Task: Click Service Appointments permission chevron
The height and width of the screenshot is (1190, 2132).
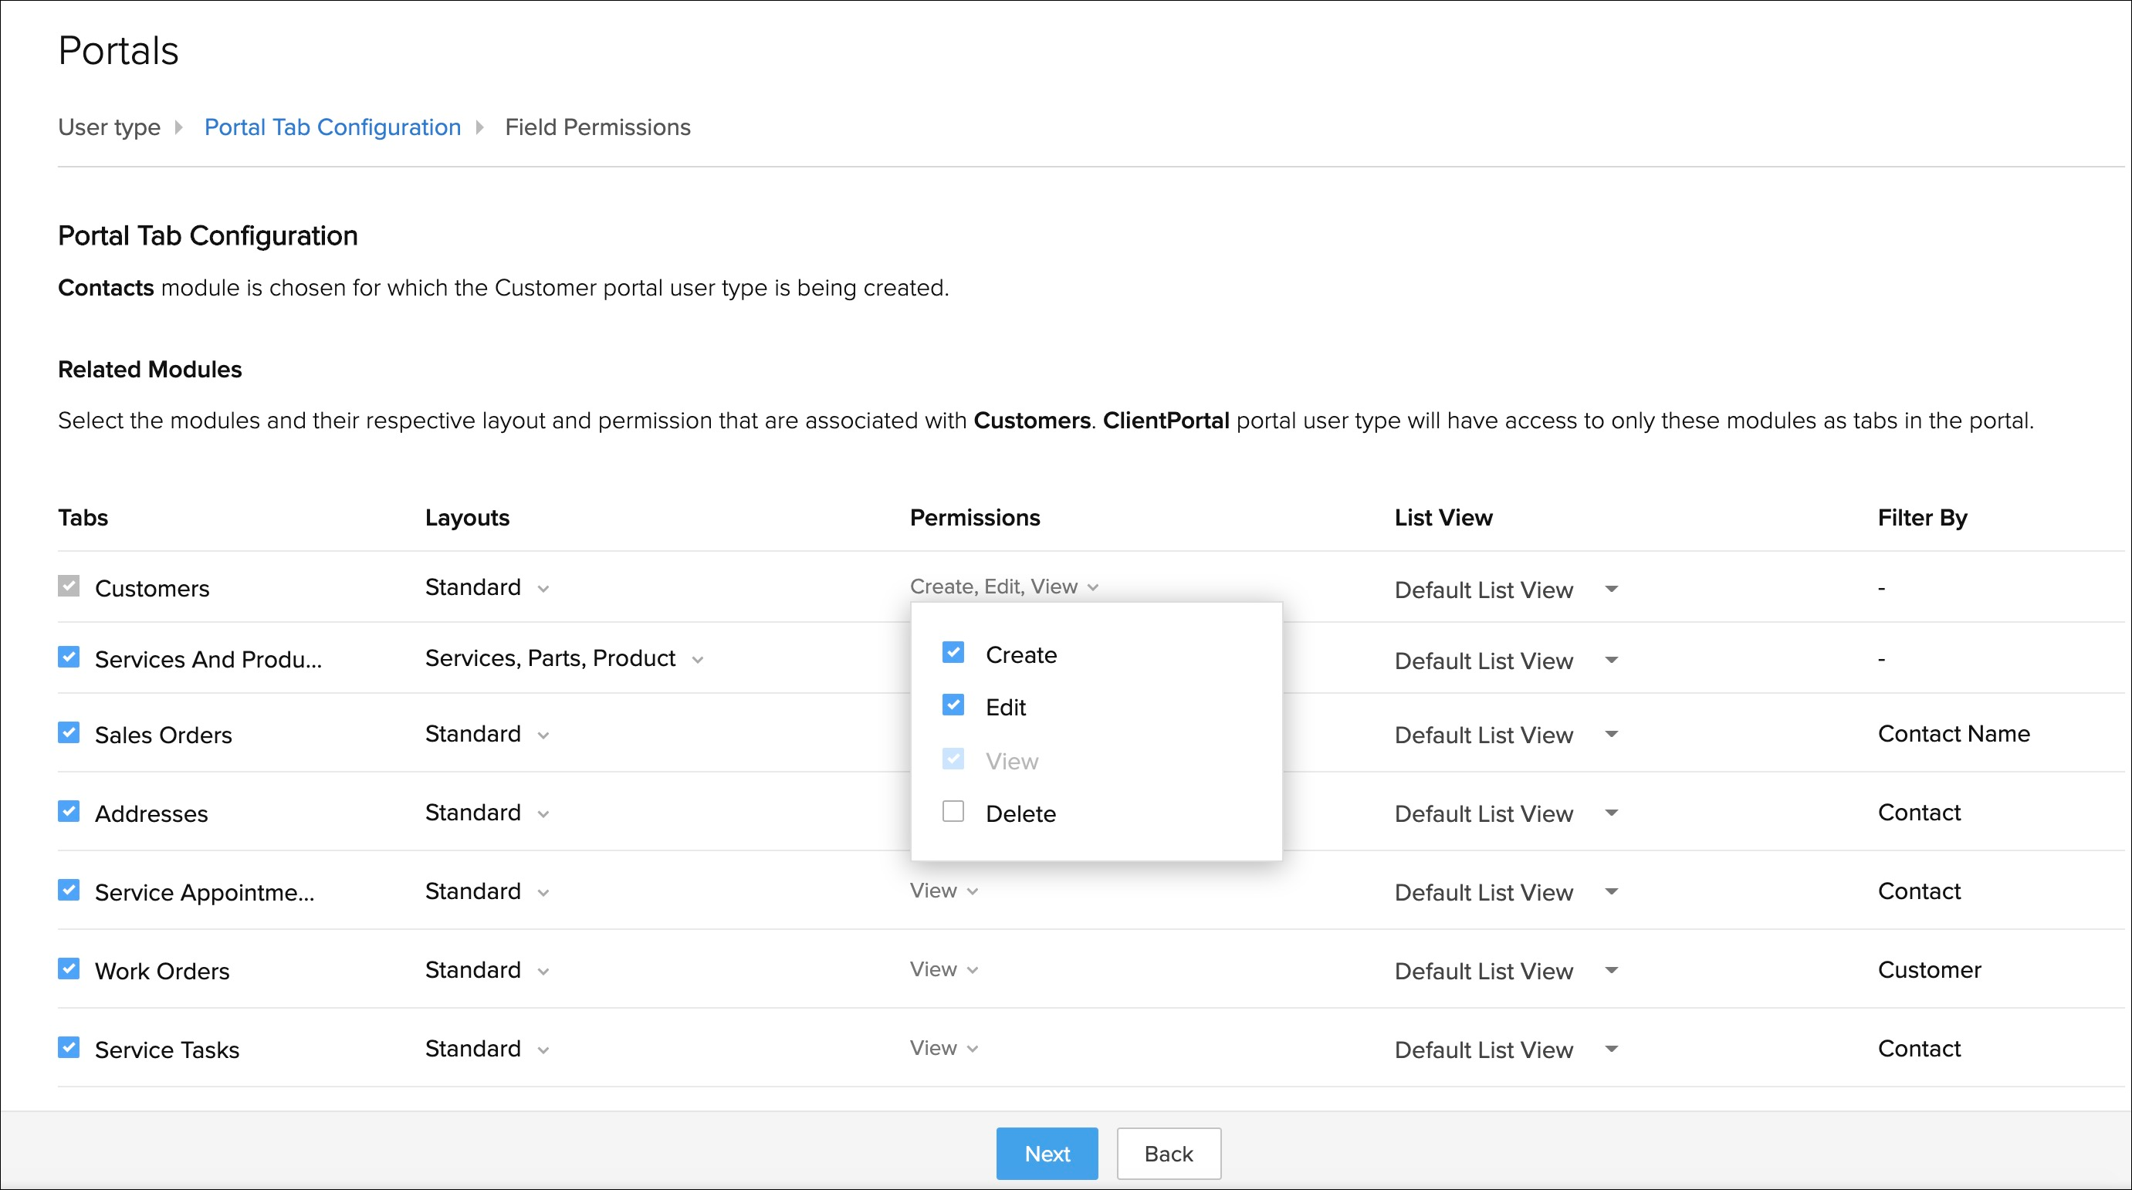Action: [x=973, y=891]
